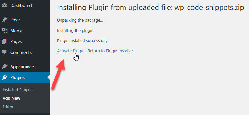Image resolution: width=249 pixels, height=115 pixels.
Task: Open the Dashboard menu item text
Action: [21, 5]
